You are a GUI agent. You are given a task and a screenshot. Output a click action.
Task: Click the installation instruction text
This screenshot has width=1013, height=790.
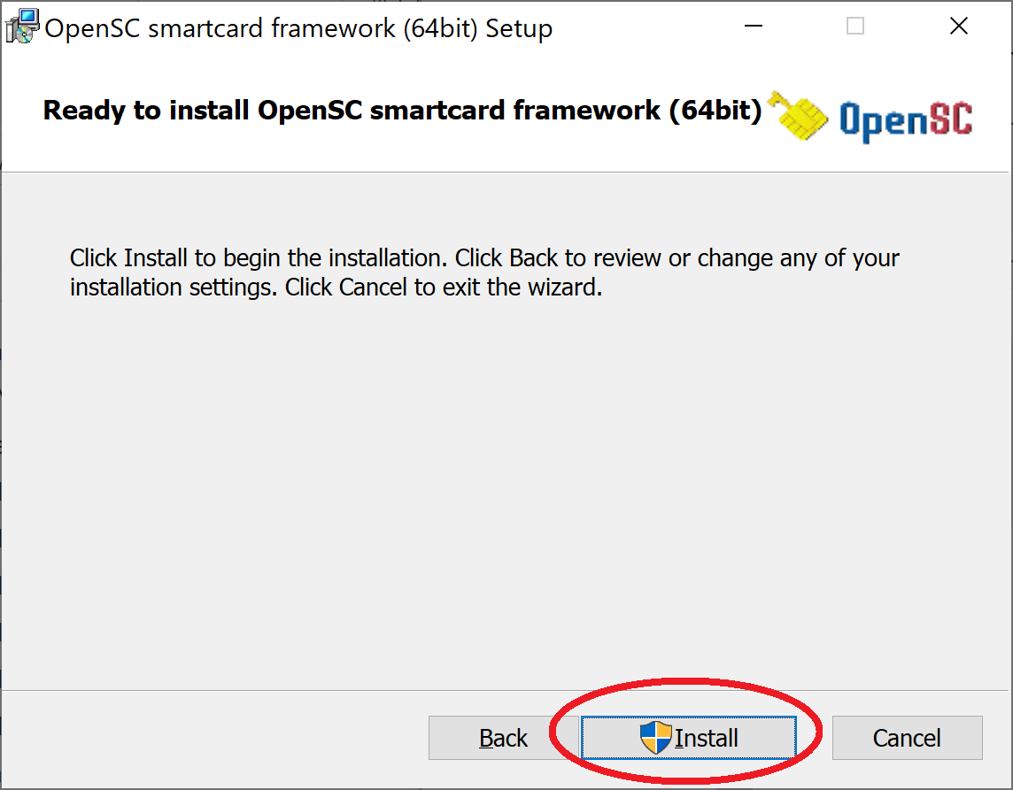(x=484, y=272)
